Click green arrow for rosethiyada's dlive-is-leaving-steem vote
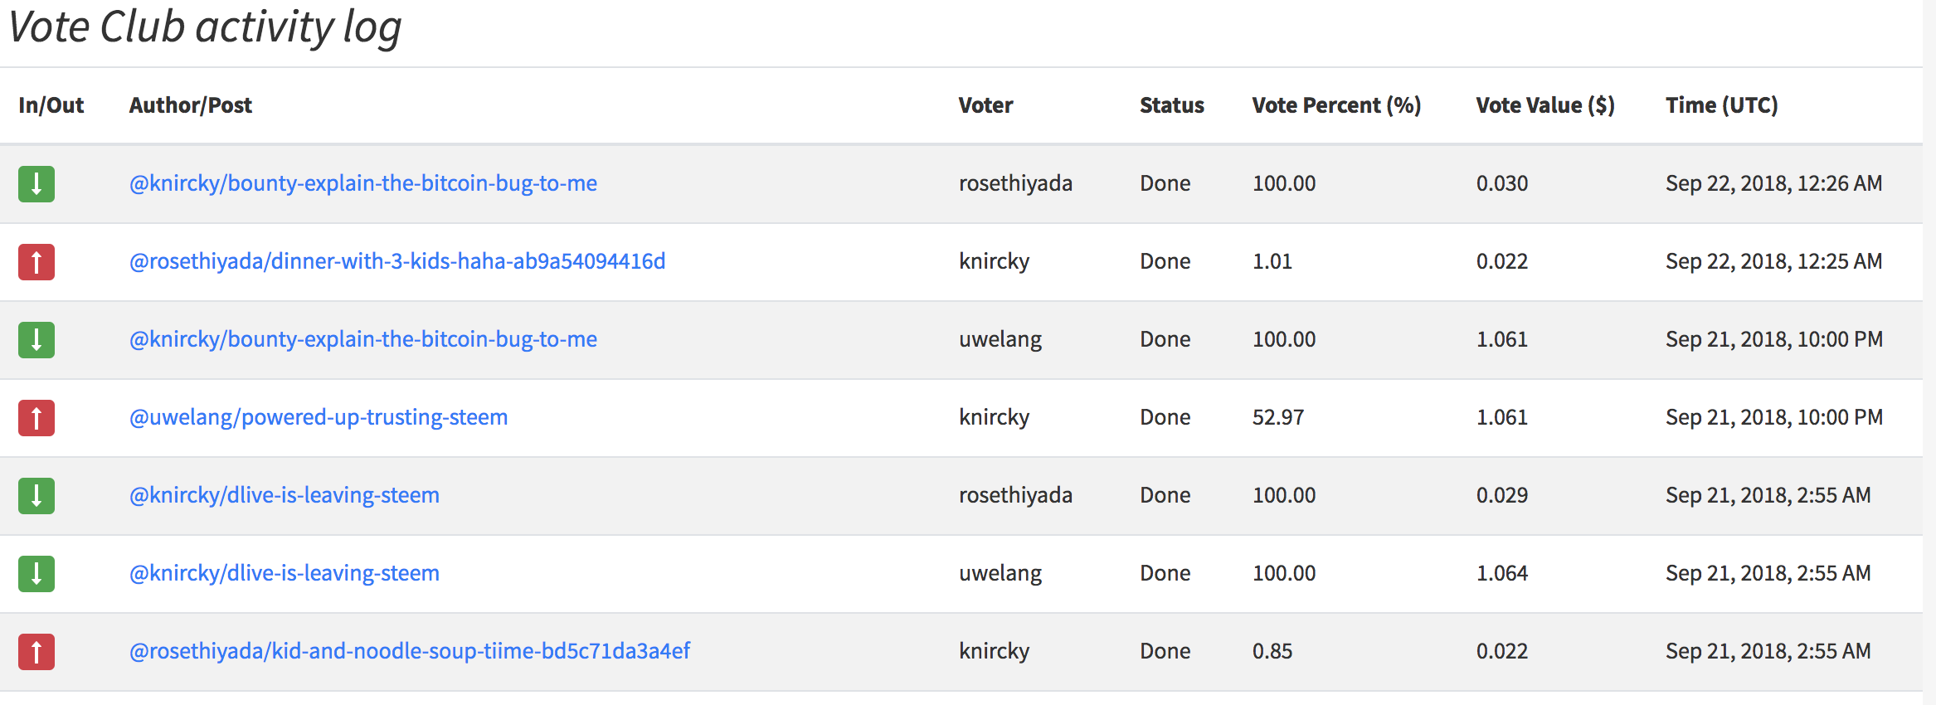1936x705 pixels. point(36,496)
